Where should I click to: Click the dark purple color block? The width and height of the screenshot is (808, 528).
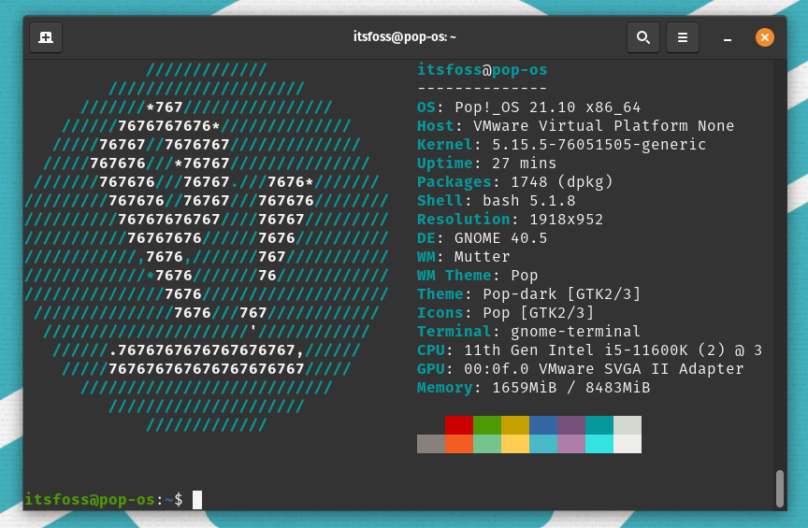coord(571,425)
